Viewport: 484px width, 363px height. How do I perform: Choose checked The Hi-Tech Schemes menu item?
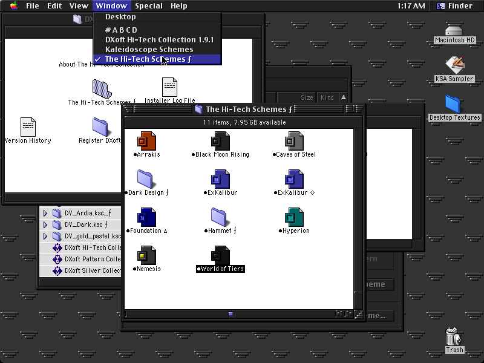(x=157, y=59)
